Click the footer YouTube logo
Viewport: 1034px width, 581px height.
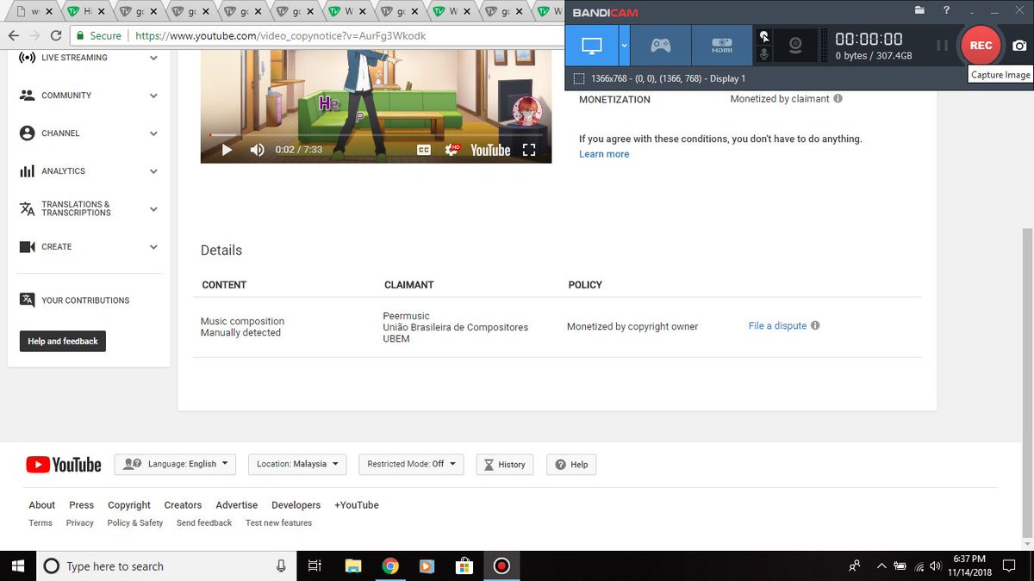(x=64, y=465)
